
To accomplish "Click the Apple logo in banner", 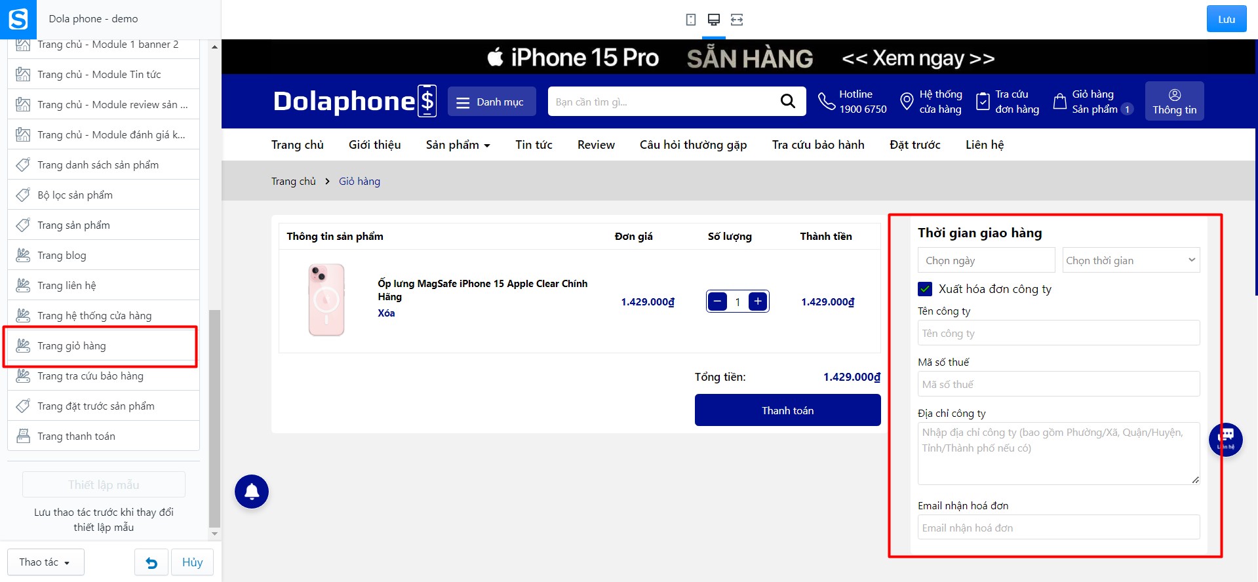I will pyautogui.click(x=496, y=57).
